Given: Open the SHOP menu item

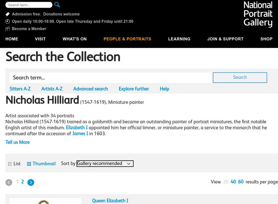Looking at the screenshot, I should point(266,39).
